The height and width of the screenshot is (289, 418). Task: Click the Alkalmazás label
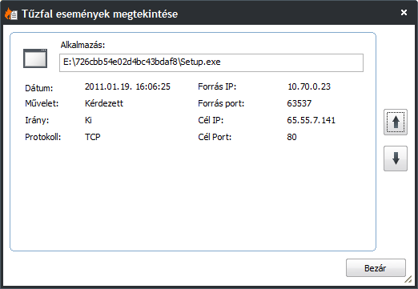[82, 45]
